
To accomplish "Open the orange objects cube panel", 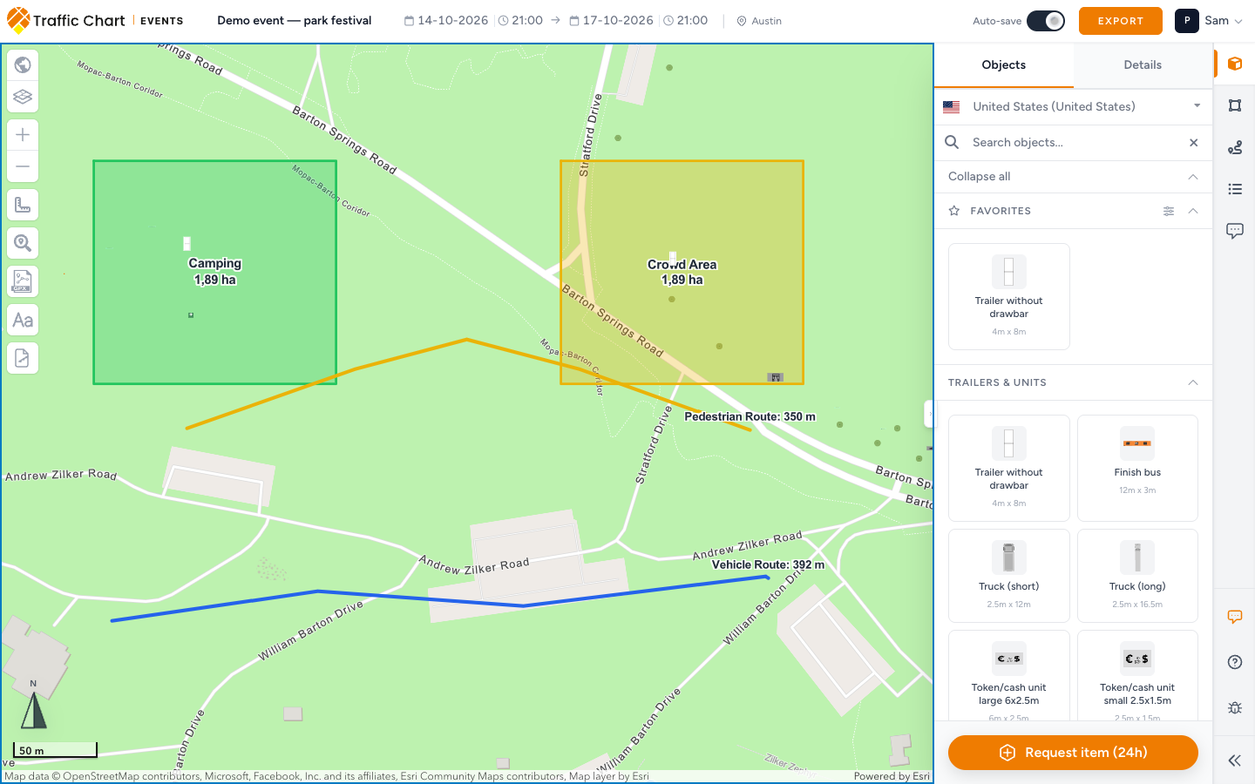I will click(x=1235, y=64).
